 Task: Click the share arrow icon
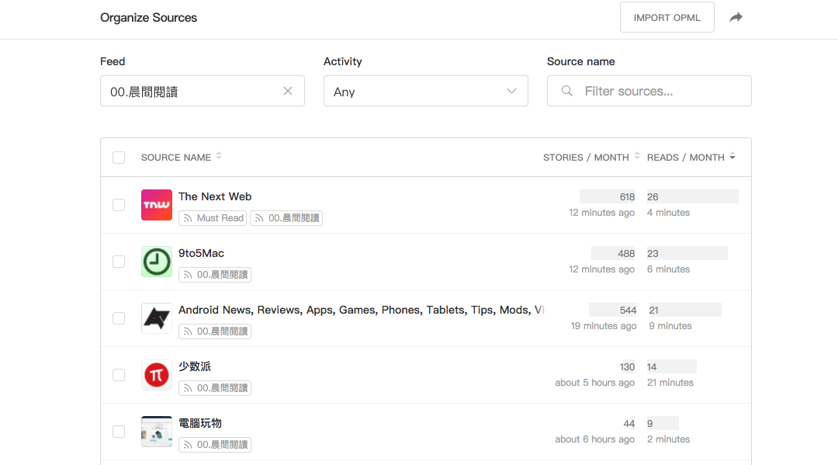coord(736,17)
